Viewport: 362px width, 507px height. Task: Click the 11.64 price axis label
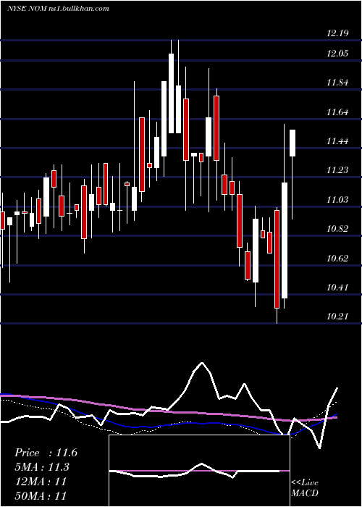338,112
